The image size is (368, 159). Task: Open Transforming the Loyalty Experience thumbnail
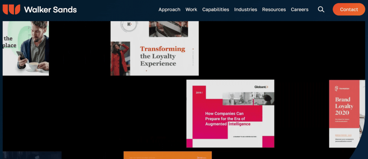[155, 48]
